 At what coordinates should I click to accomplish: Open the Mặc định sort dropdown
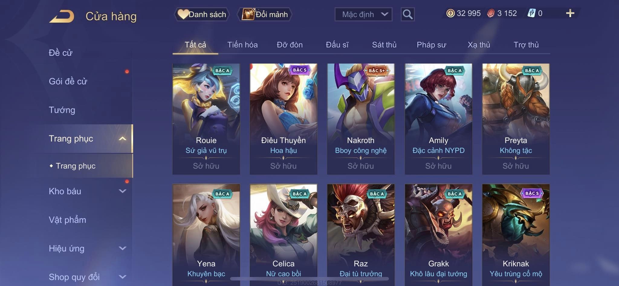point(363,14)
